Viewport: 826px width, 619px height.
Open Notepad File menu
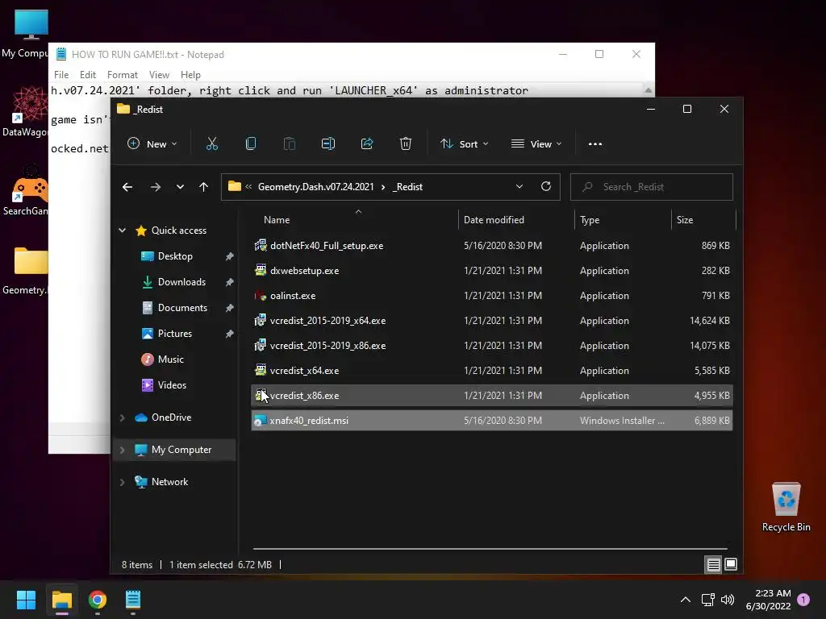pos(61,75)
